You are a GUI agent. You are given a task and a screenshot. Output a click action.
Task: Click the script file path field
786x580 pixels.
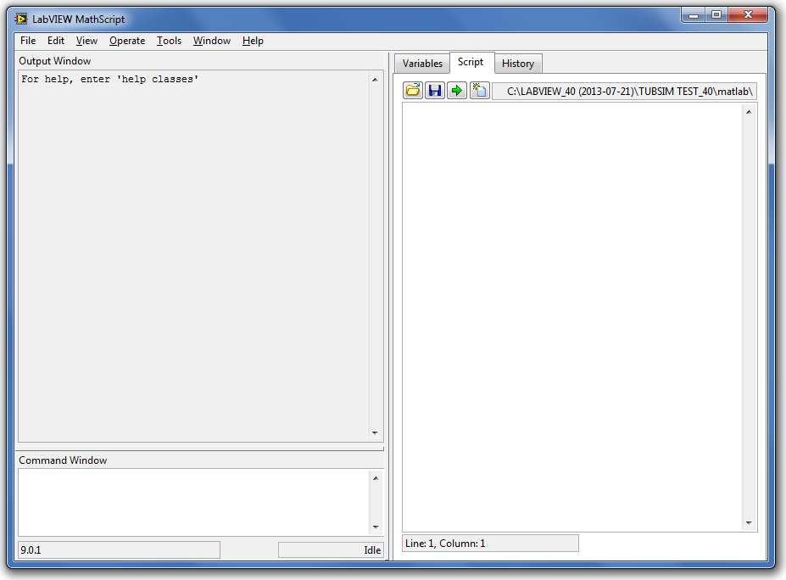[624, 92]
